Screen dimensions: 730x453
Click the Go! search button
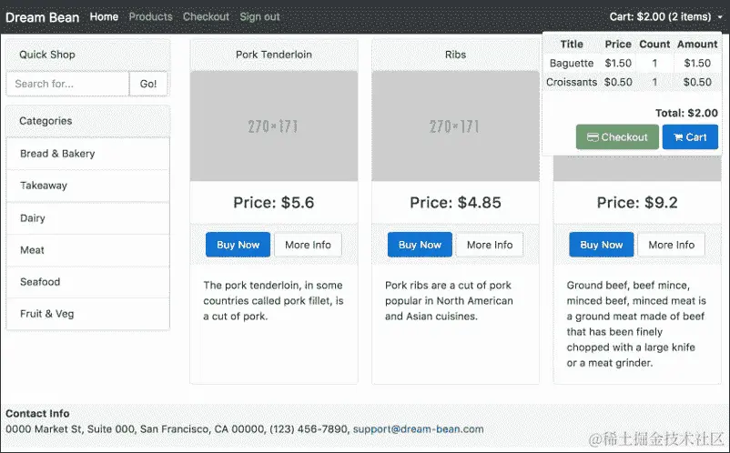148,84
